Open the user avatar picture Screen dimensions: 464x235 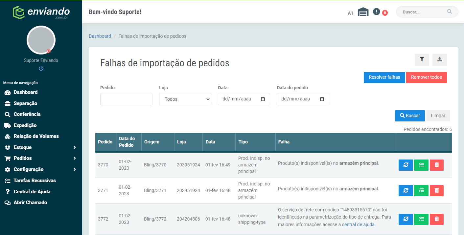41,40
